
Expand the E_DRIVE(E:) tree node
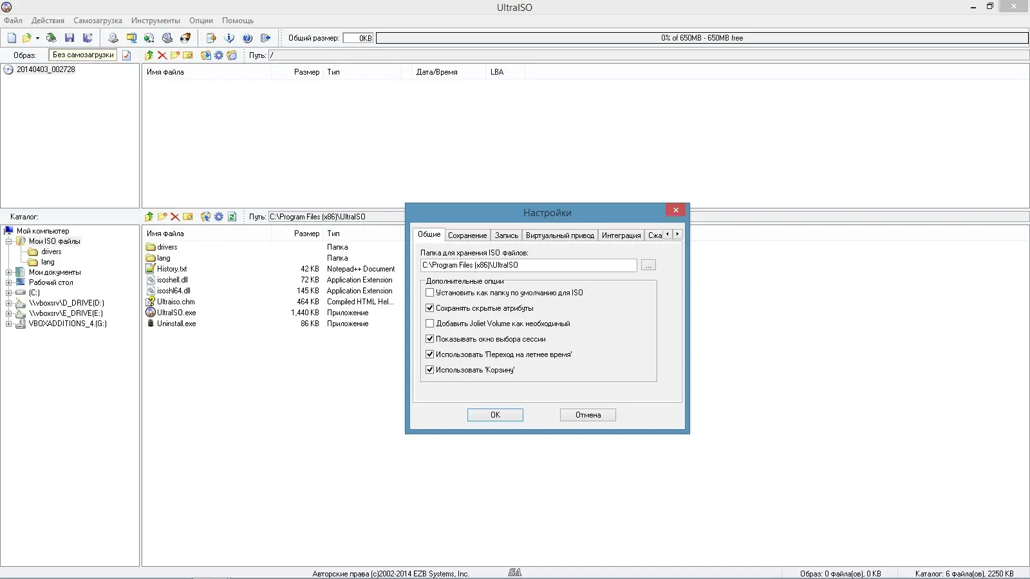9,313
